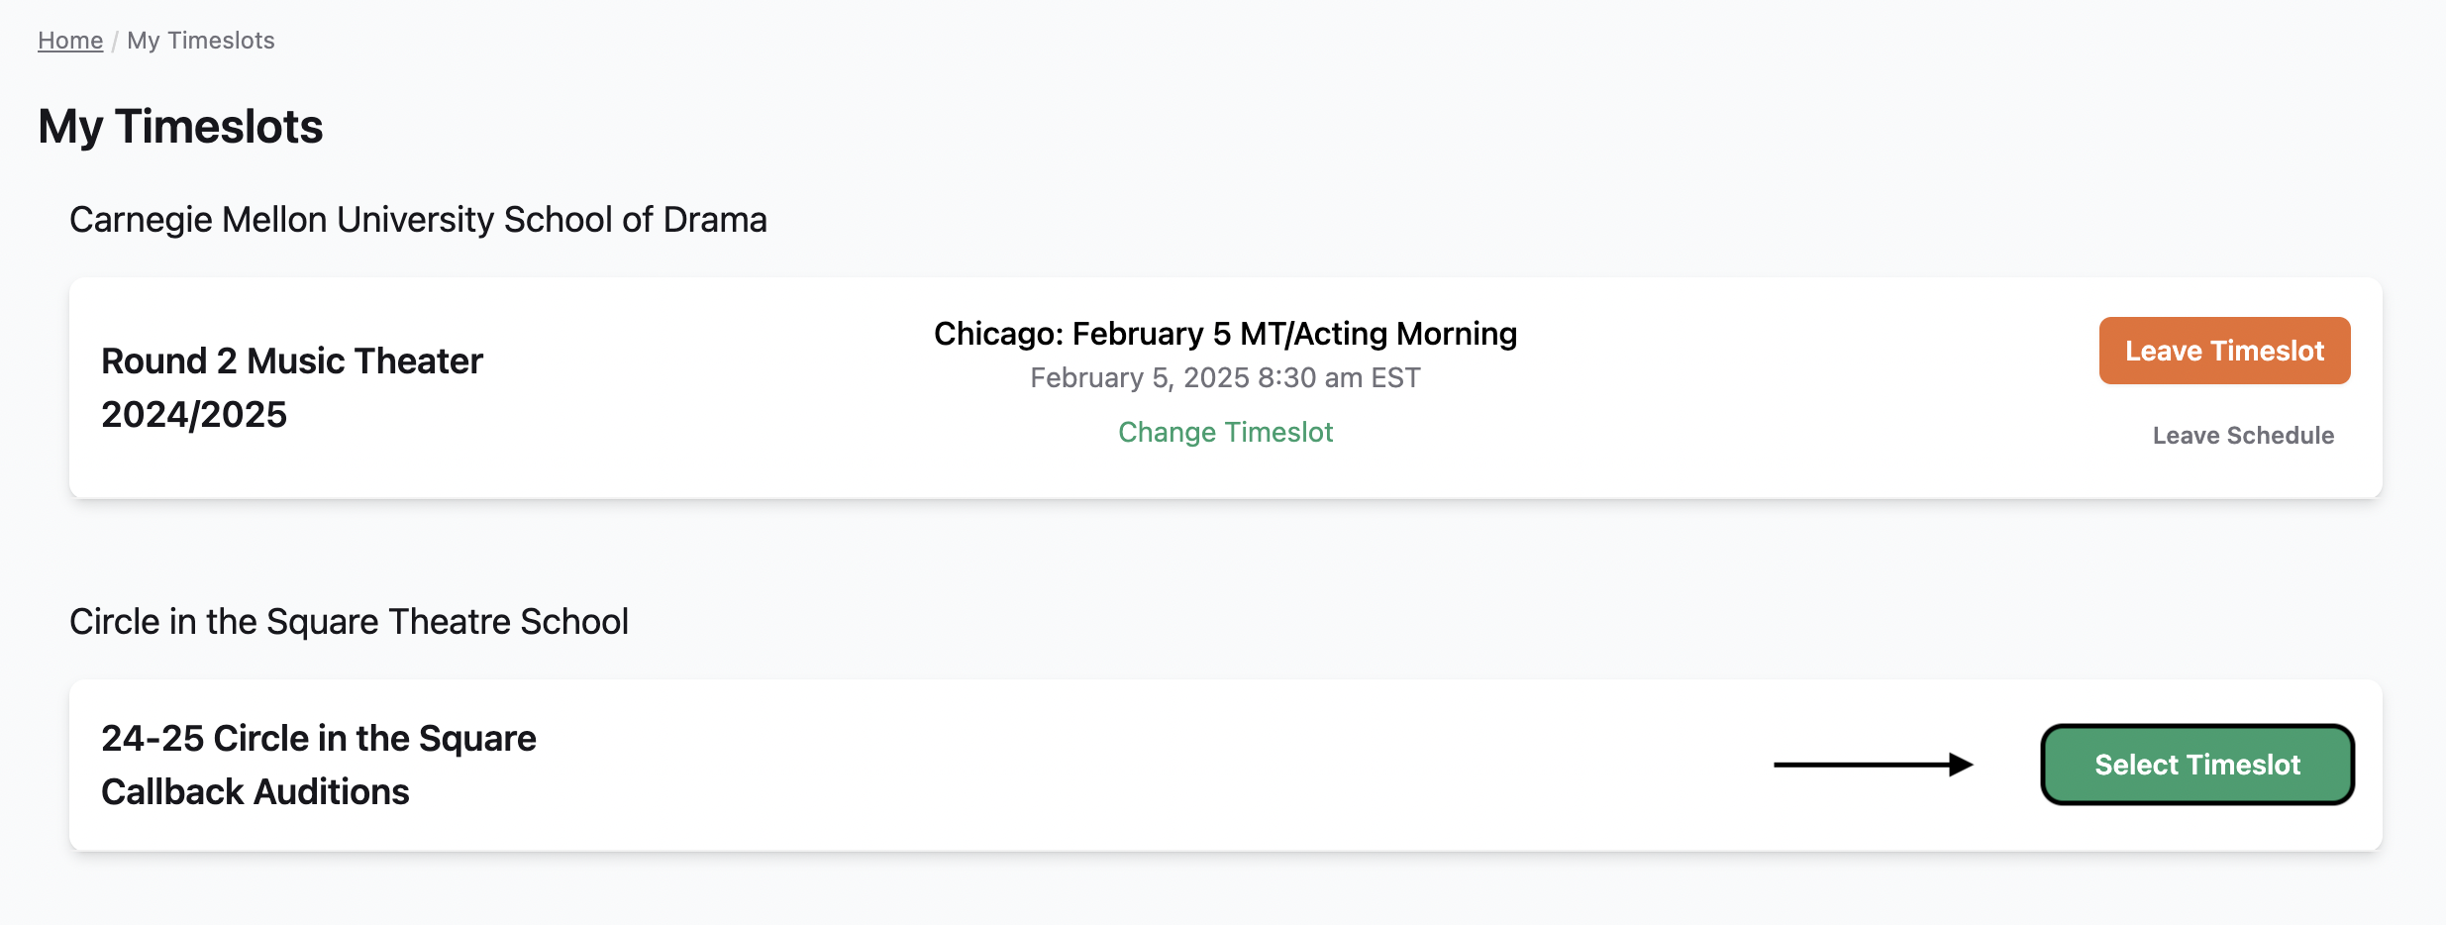This screenshot has width=2446, height=925.
Task: Click the Change Timeslot link
Action: (1225, 432)
